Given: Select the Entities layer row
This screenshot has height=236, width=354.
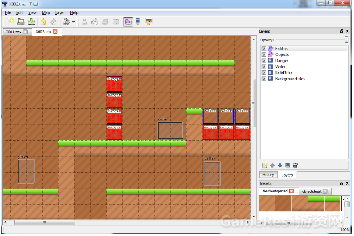Looking at the screenshot, I should point(304,48).
